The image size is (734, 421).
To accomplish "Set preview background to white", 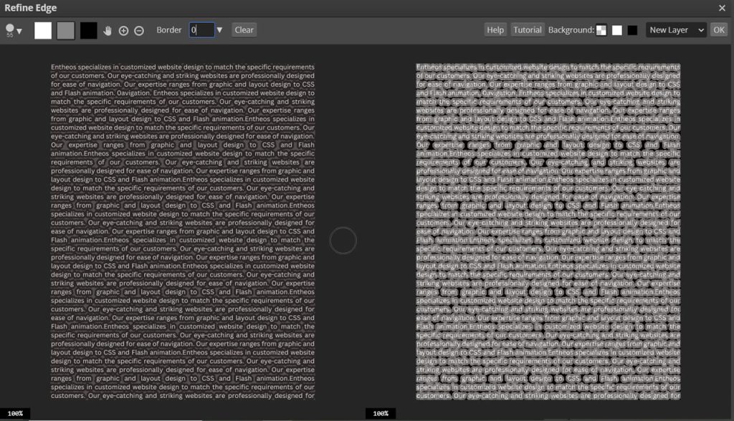I will 617,30.
